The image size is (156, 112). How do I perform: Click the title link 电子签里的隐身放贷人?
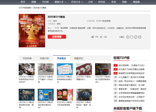103,79
